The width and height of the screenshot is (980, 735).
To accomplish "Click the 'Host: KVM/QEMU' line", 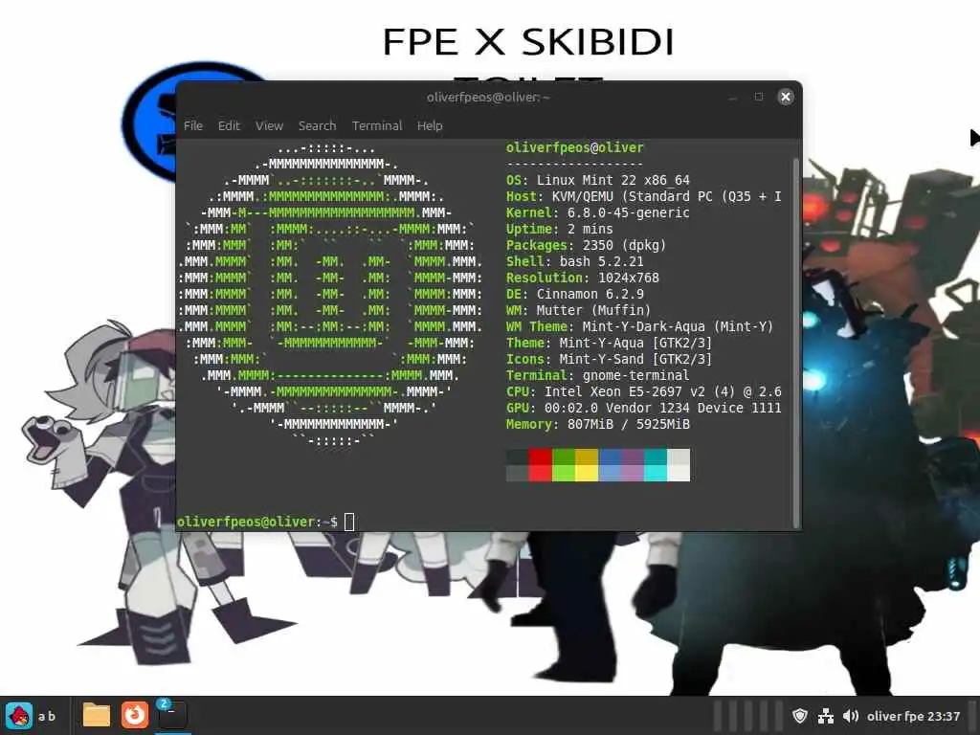I will (x=644, y=196).
